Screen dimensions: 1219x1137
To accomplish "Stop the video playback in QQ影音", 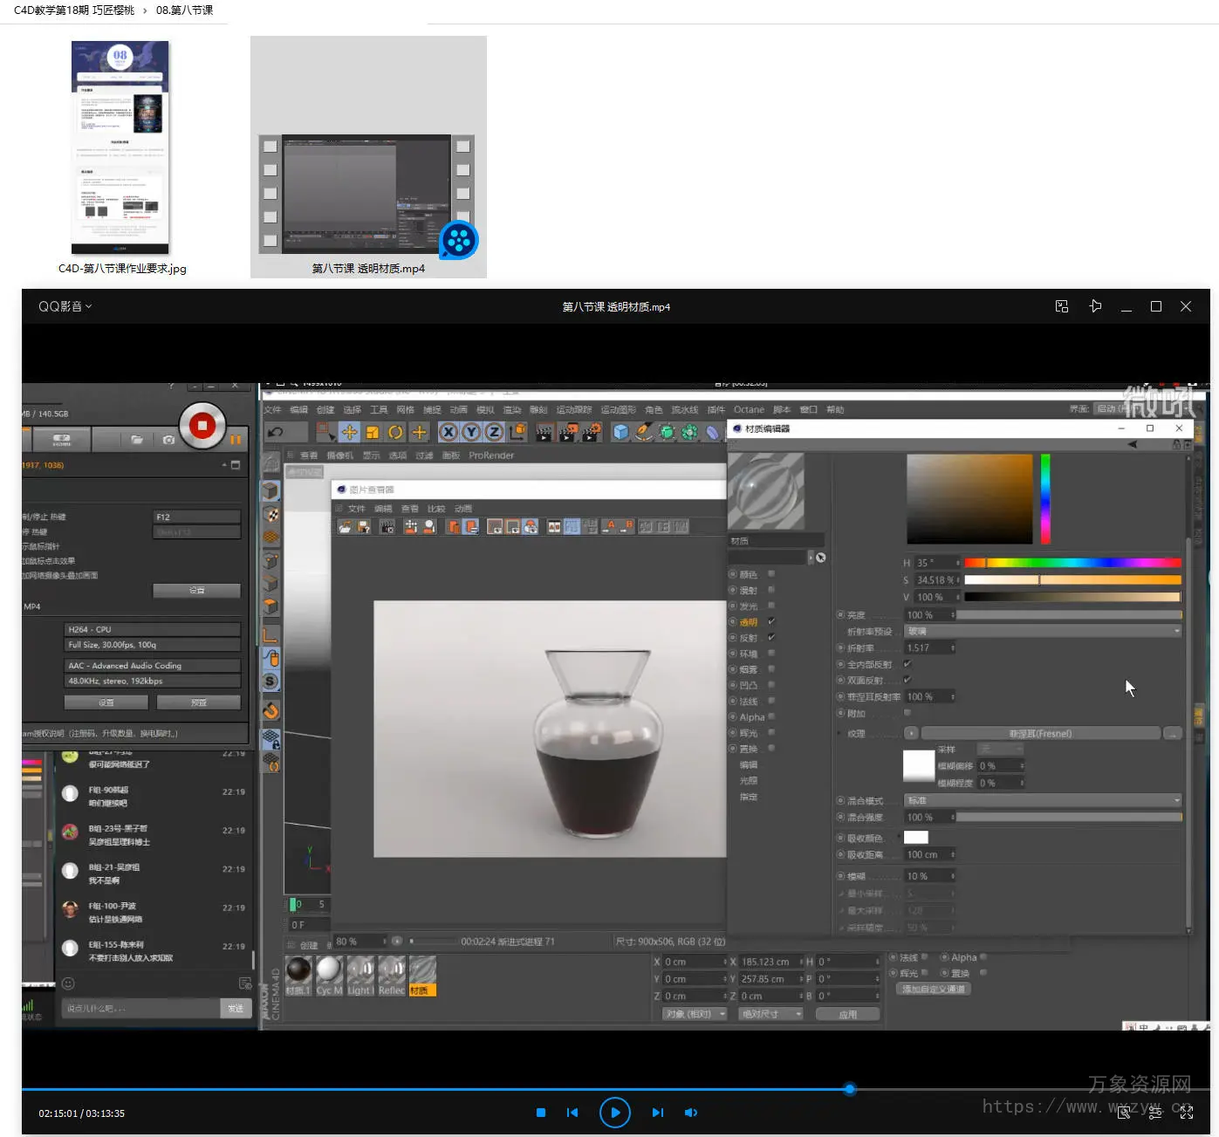I will click(x=541, y=1113).
